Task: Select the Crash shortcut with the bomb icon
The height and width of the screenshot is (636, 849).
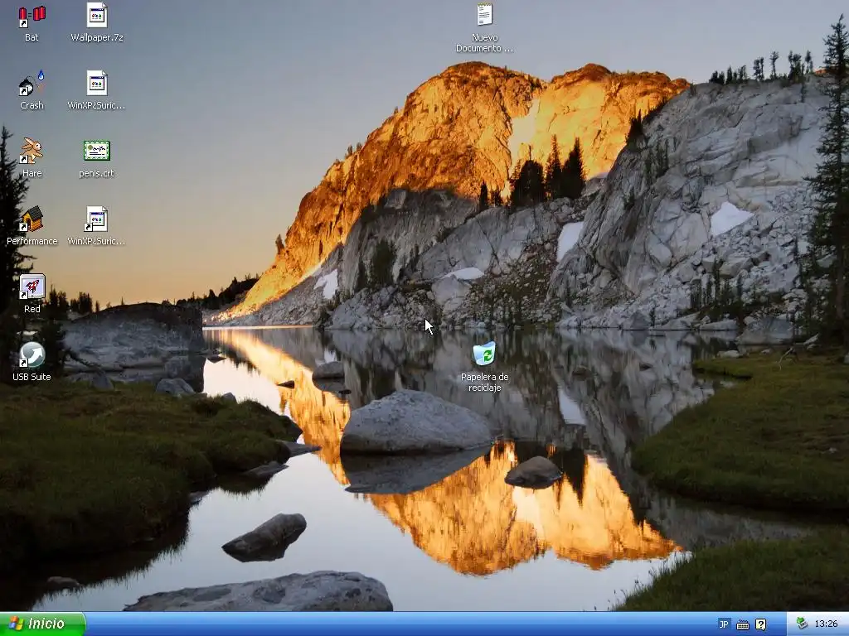Action: pos(32,84)
